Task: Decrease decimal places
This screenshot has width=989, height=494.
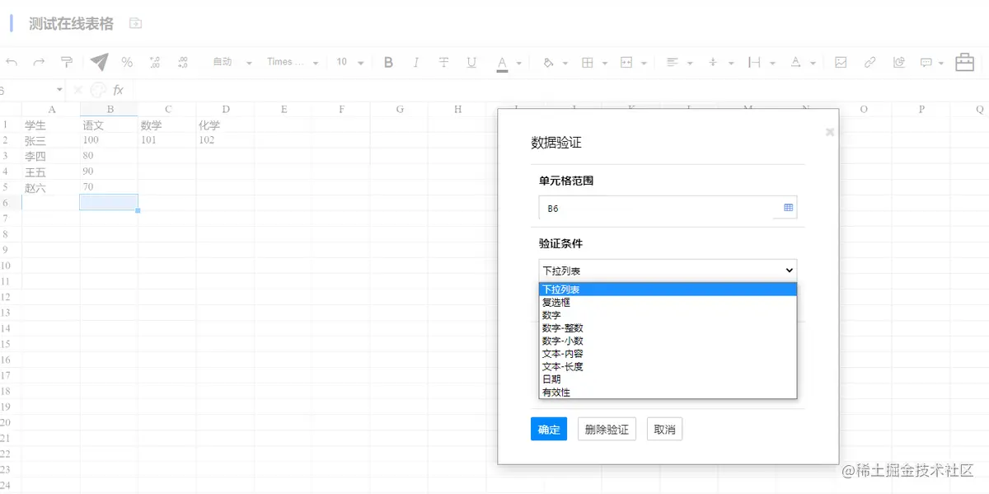Action: click(x=154, y=63)
